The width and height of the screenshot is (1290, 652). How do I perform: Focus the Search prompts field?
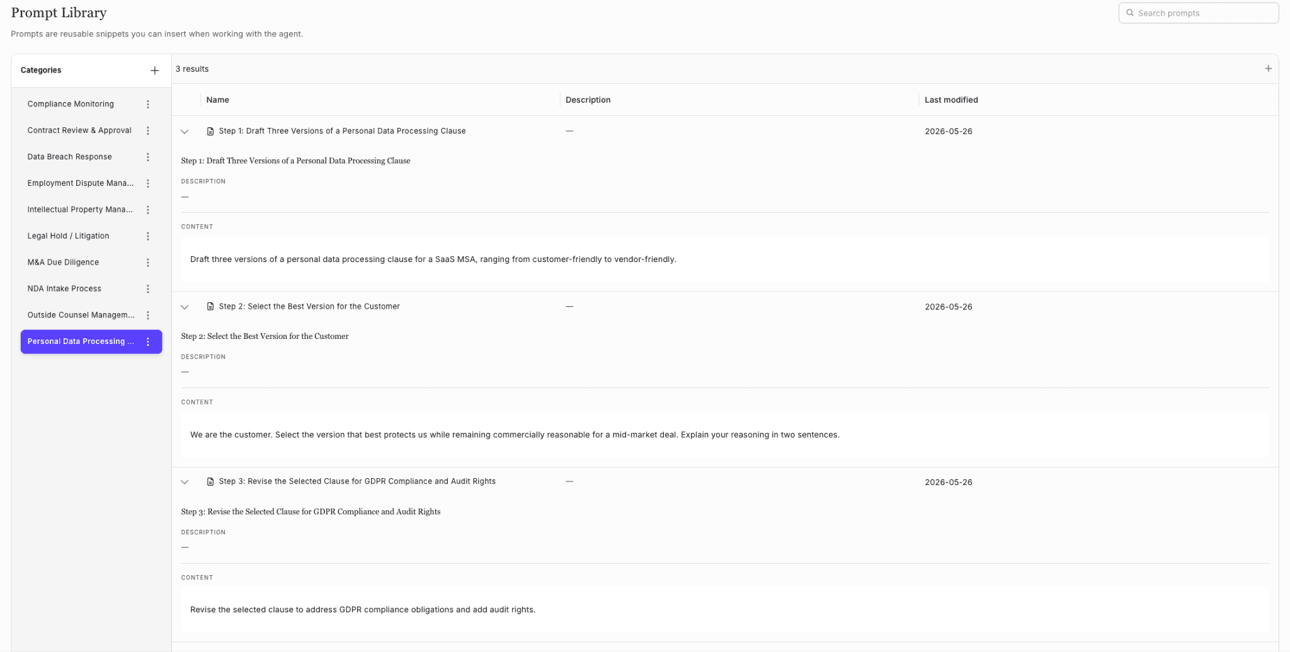(x=1198, y=13)
